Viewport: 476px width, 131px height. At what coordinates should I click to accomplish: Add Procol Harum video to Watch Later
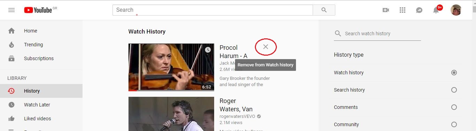[x=208, y=50]
